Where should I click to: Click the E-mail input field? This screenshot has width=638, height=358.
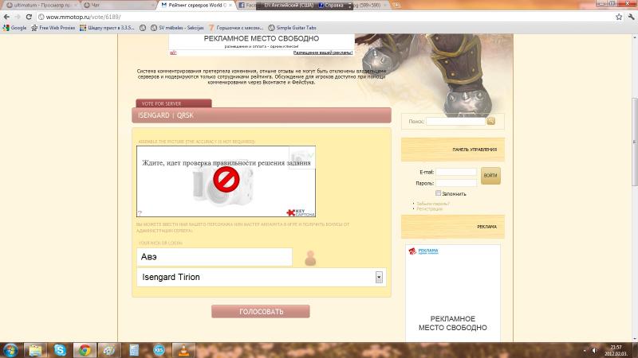(455, 172)
